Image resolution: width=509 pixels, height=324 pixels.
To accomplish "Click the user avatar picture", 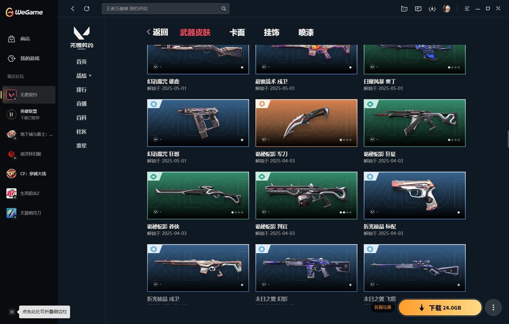I will 446,9.
